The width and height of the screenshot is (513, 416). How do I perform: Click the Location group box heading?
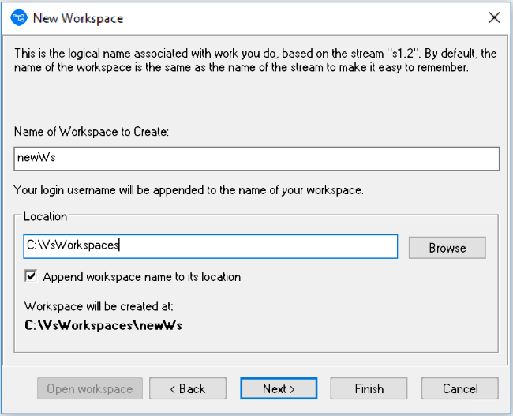click(46, 216)
